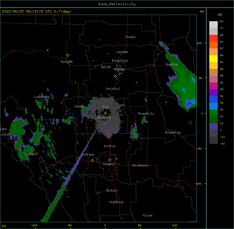Viewport: 234px width, 229px height.
Task: Click the ThreeHills town label
Action: coord(146,114)
